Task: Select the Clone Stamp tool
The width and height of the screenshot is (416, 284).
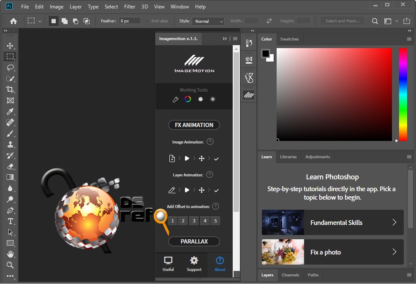Action: click(10, 144)
